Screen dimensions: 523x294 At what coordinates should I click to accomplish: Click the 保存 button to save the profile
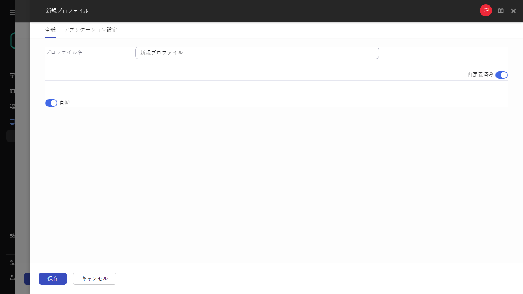(52, 278)
